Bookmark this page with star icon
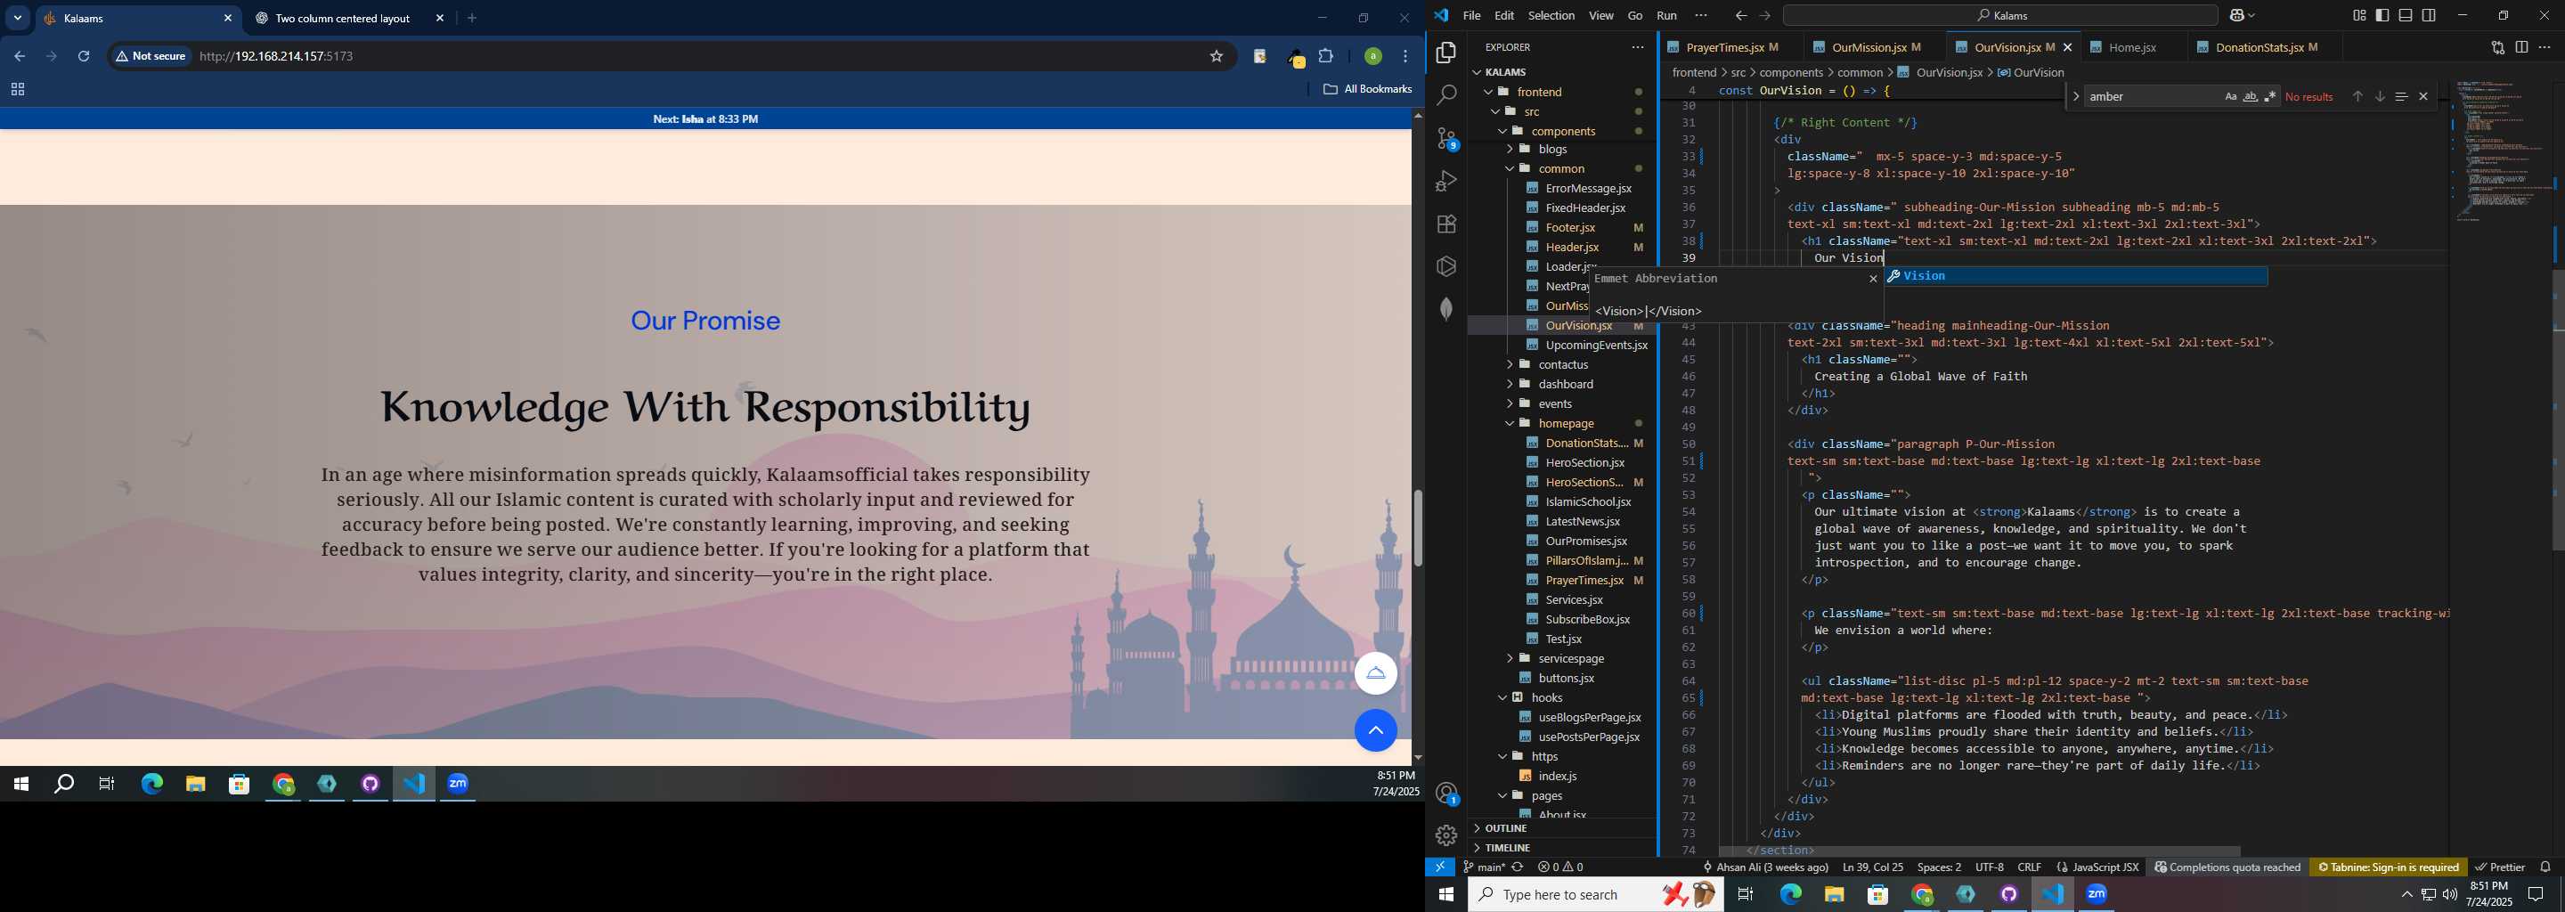This screenshot has width=2565, height=912. click(1216, 57)
